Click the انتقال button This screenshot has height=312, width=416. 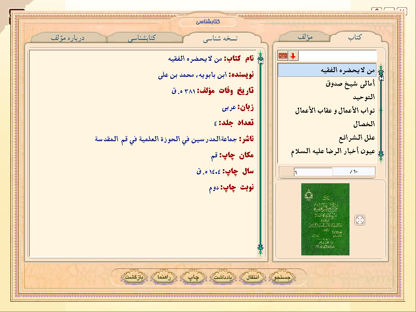coord(252,278)
